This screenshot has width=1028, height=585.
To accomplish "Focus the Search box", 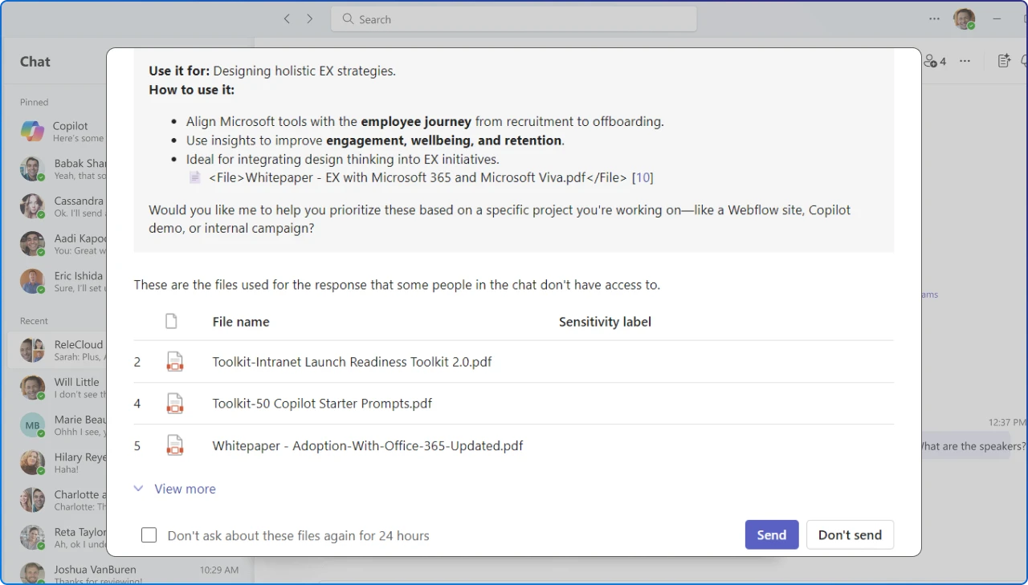I will 514,19.
